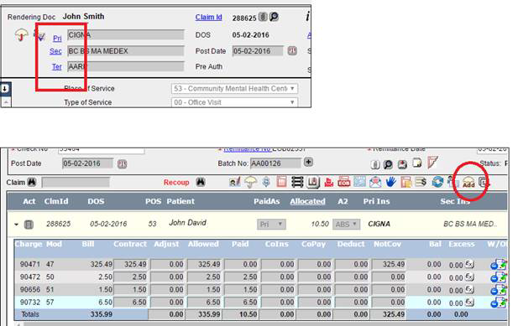Click the Claim Id link
Viewport: 523px width, 326px height.
point(208,17)
